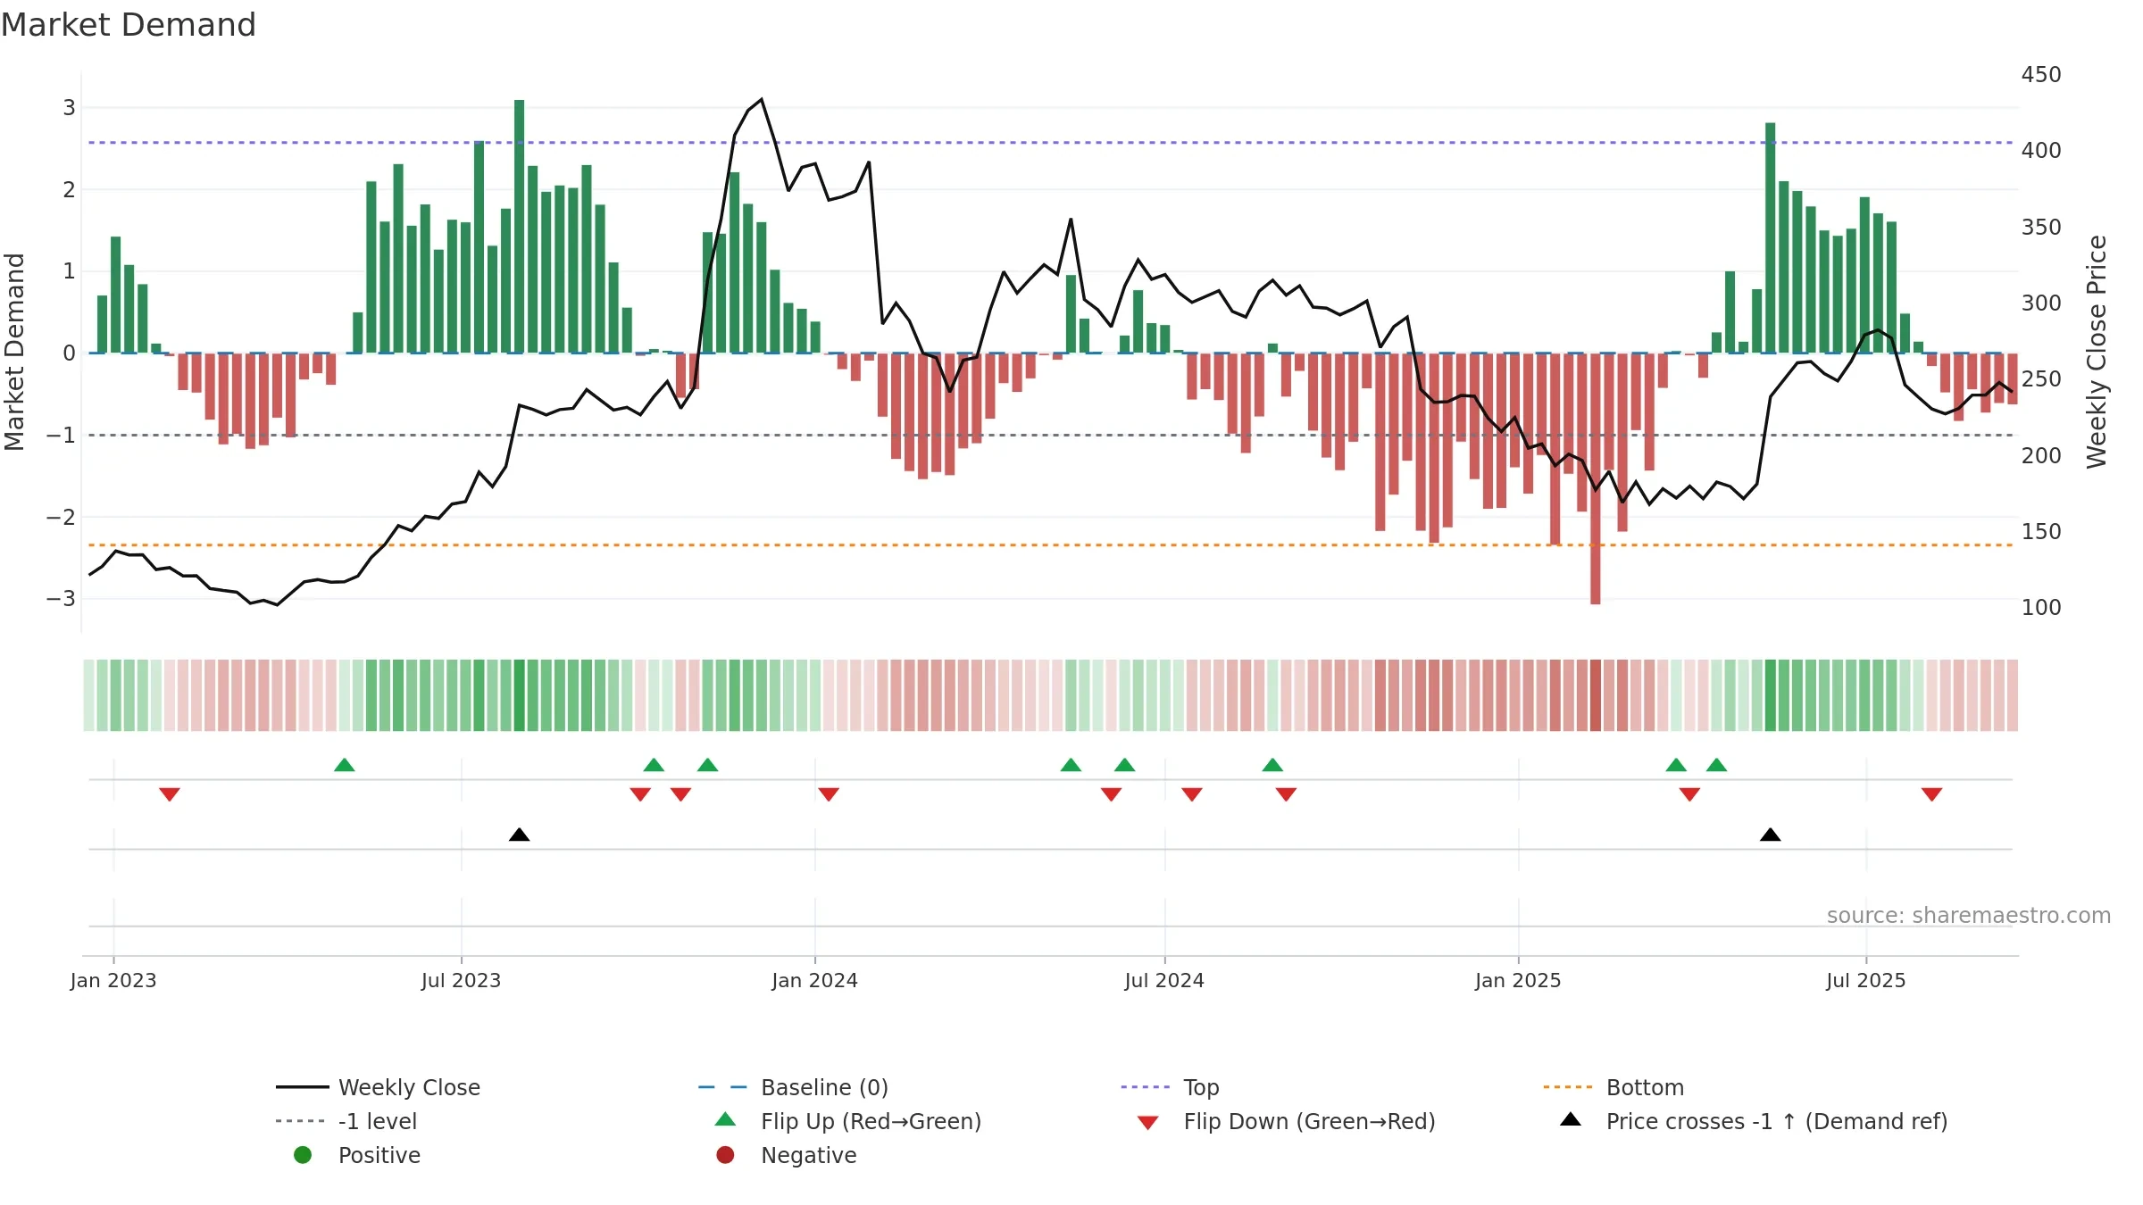Click the price line peak near late 2023
Image resolution: width=2143 pixels, height=1205 pixels.
761,100
